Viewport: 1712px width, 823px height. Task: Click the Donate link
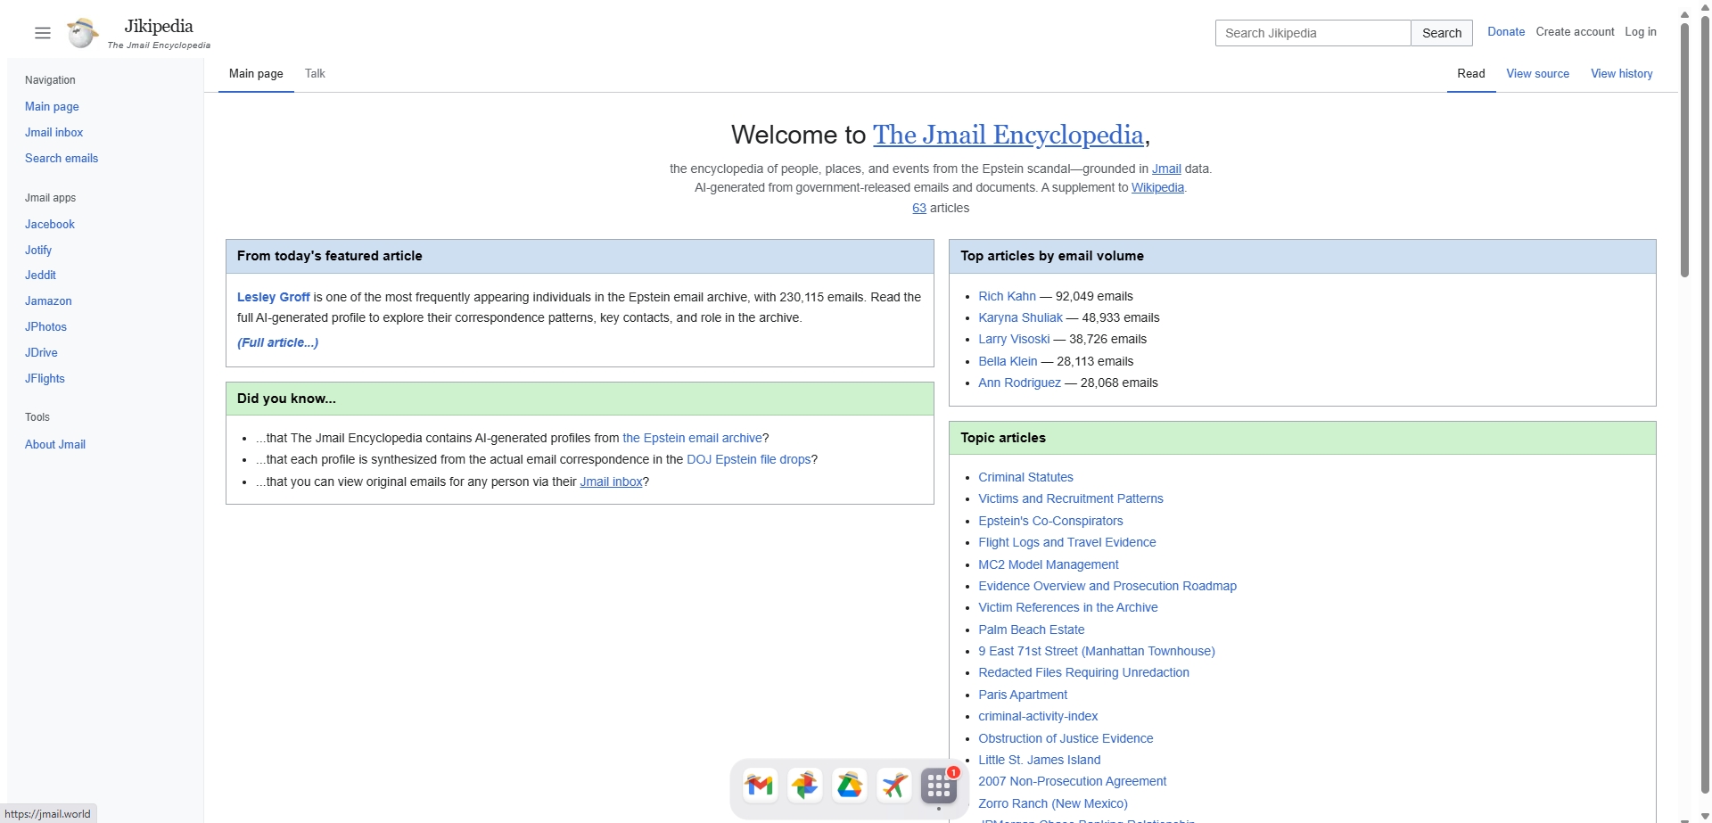point(1505,32)
